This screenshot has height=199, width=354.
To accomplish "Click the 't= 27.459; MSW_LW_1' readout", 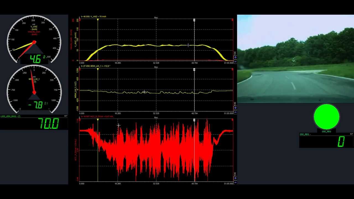I will [95, 66].
